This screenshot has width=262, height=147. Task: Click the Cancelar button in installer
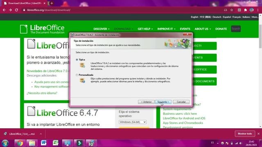181,102
